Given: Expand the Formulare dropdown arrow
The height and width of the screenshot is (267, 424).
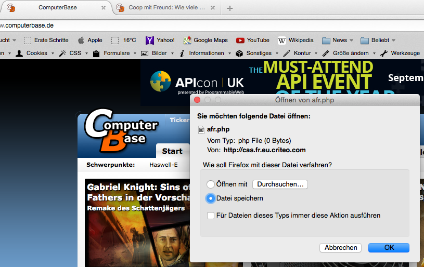Looking at the screenshot, I should [x=135, y=54].
